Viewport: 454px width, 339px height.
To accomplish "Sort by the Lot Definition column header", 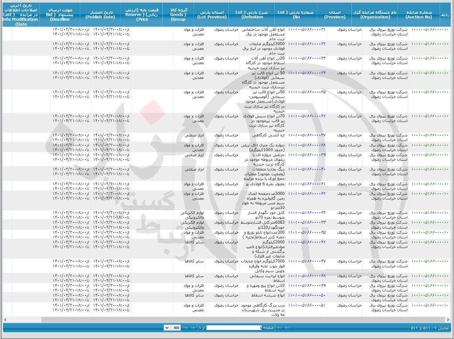I will (252, 15).
